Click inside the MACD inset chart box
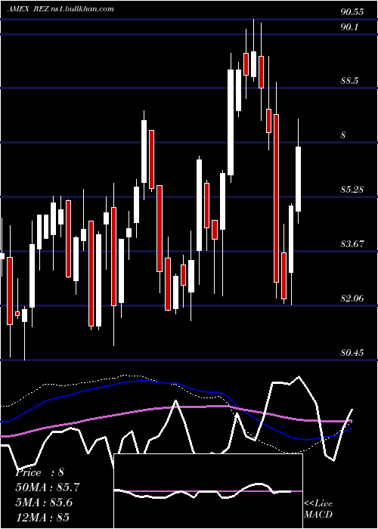Image resolution: width=378 pixels, height=529 pixels. pos(208,491)
